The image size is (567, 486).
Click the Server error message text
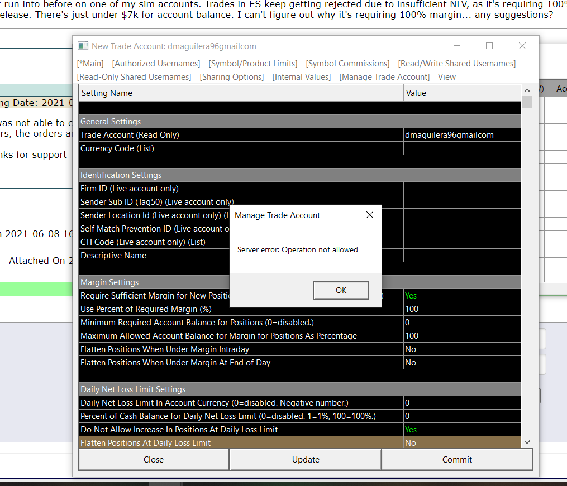[297, 249]
